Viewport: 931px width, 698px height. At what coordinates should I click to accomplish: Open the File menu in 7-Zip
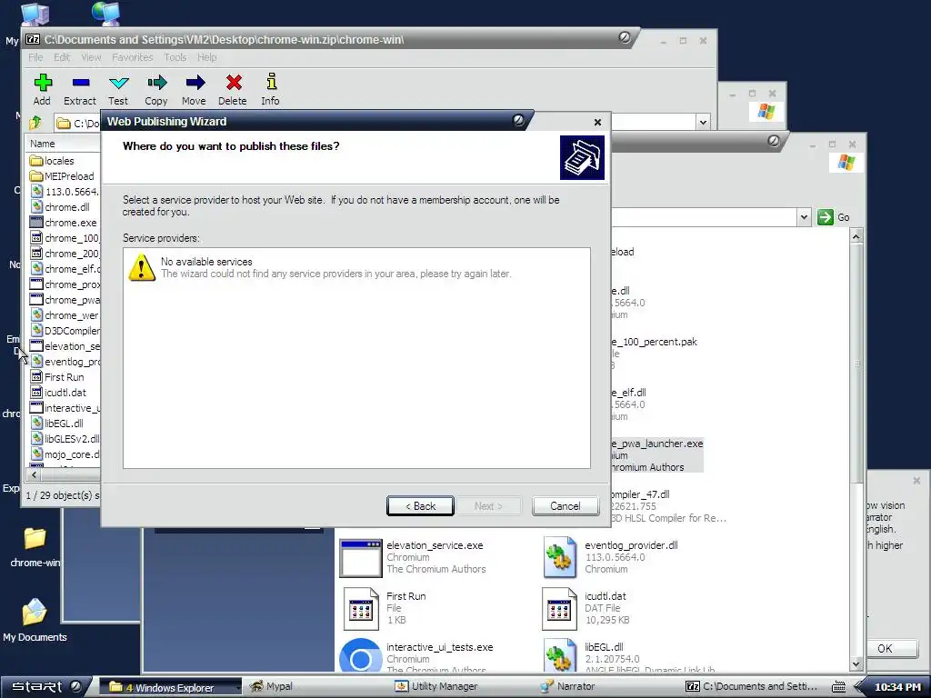pos(35,57)
